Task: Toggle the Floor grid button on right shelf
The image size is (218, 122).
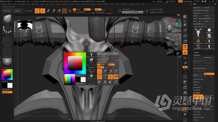Action: [x=185, y=52]
